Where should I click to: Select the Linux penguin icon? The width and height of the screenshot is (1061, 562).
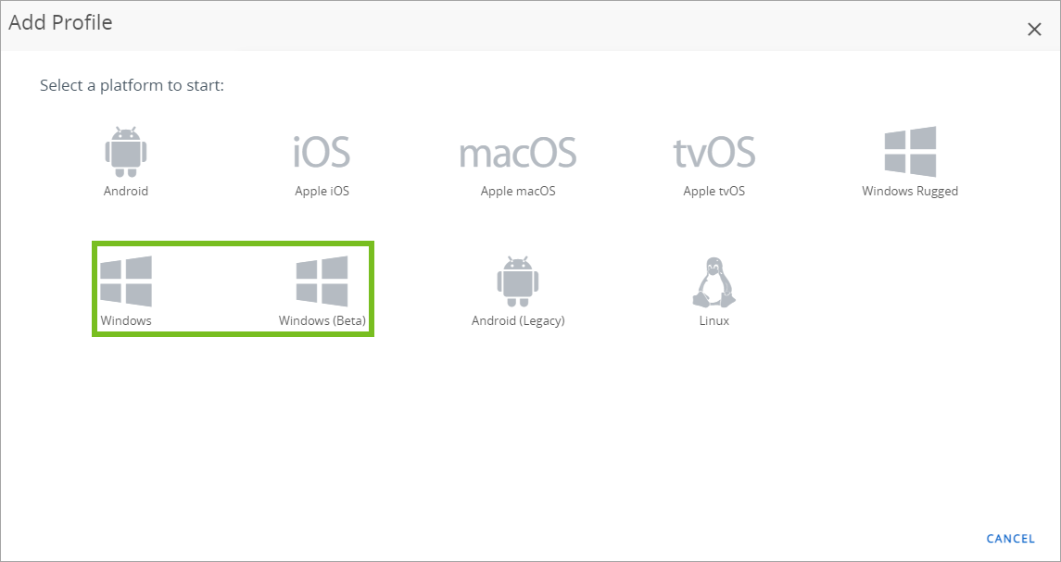pyautogui.click(x=714, y=282)
